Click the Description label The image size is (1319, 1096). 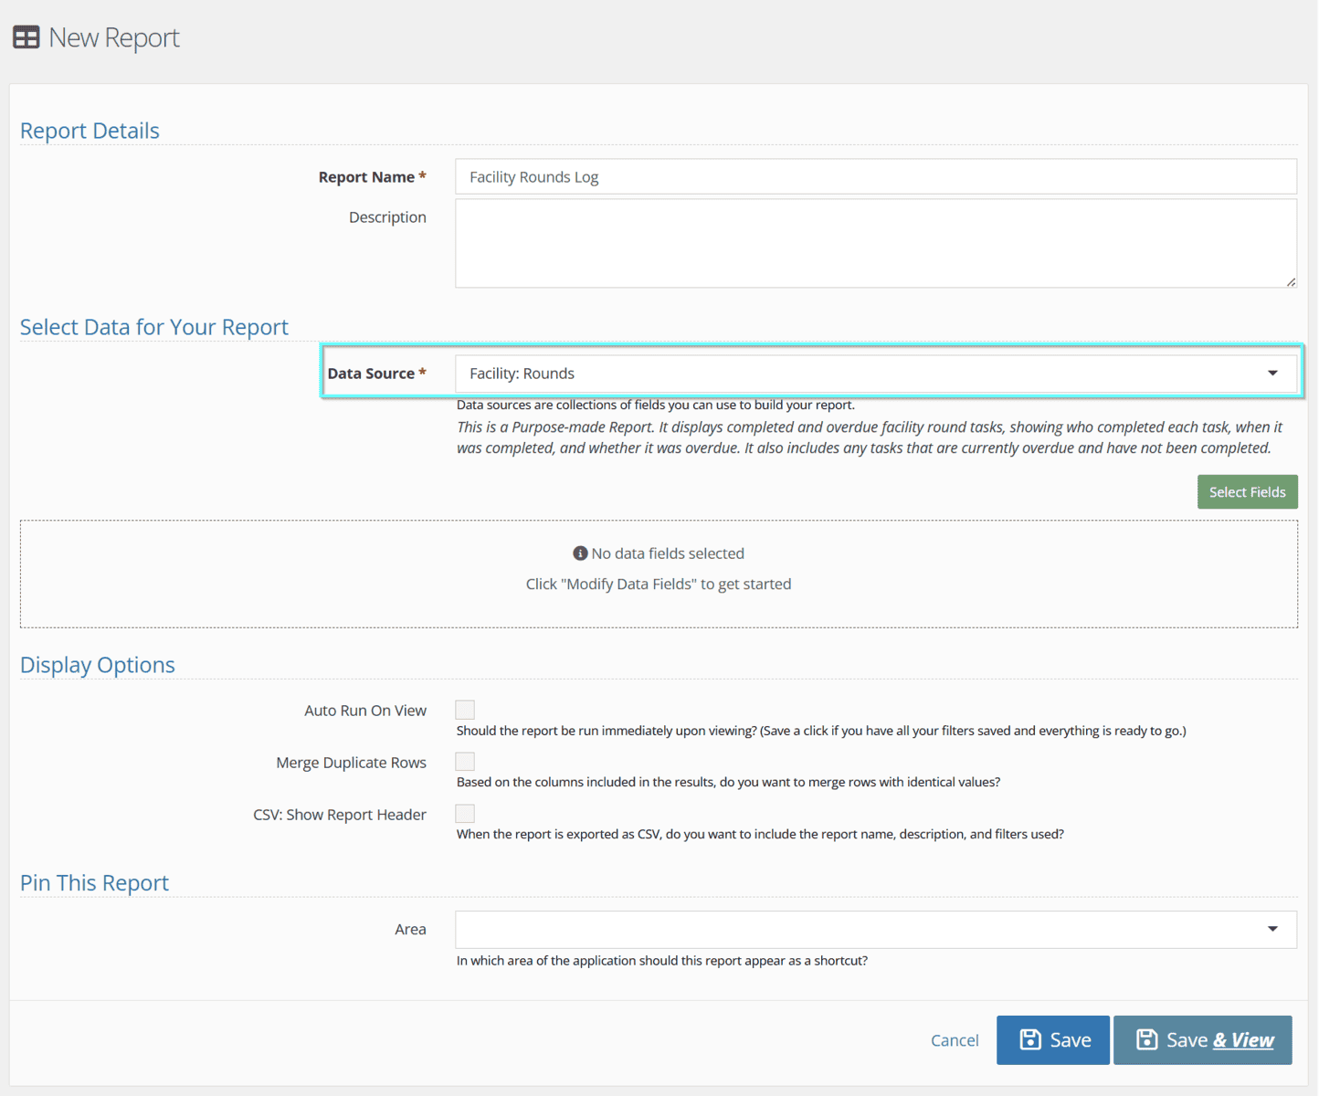(387, 217)
